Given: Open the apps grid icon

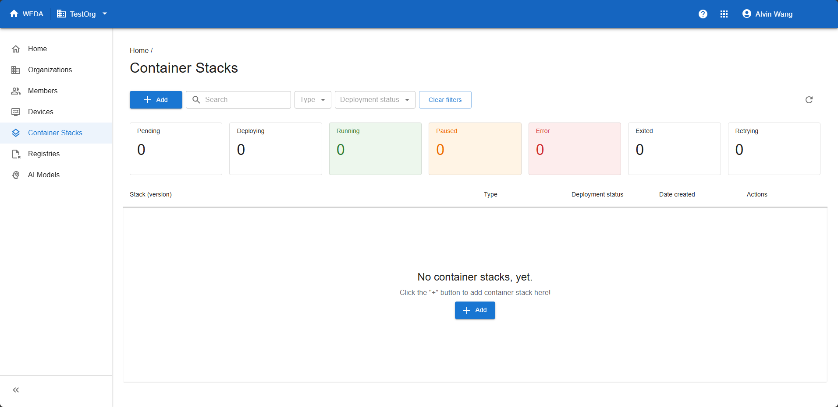Looking at the screenshot, I should click(x=724, y=14).
